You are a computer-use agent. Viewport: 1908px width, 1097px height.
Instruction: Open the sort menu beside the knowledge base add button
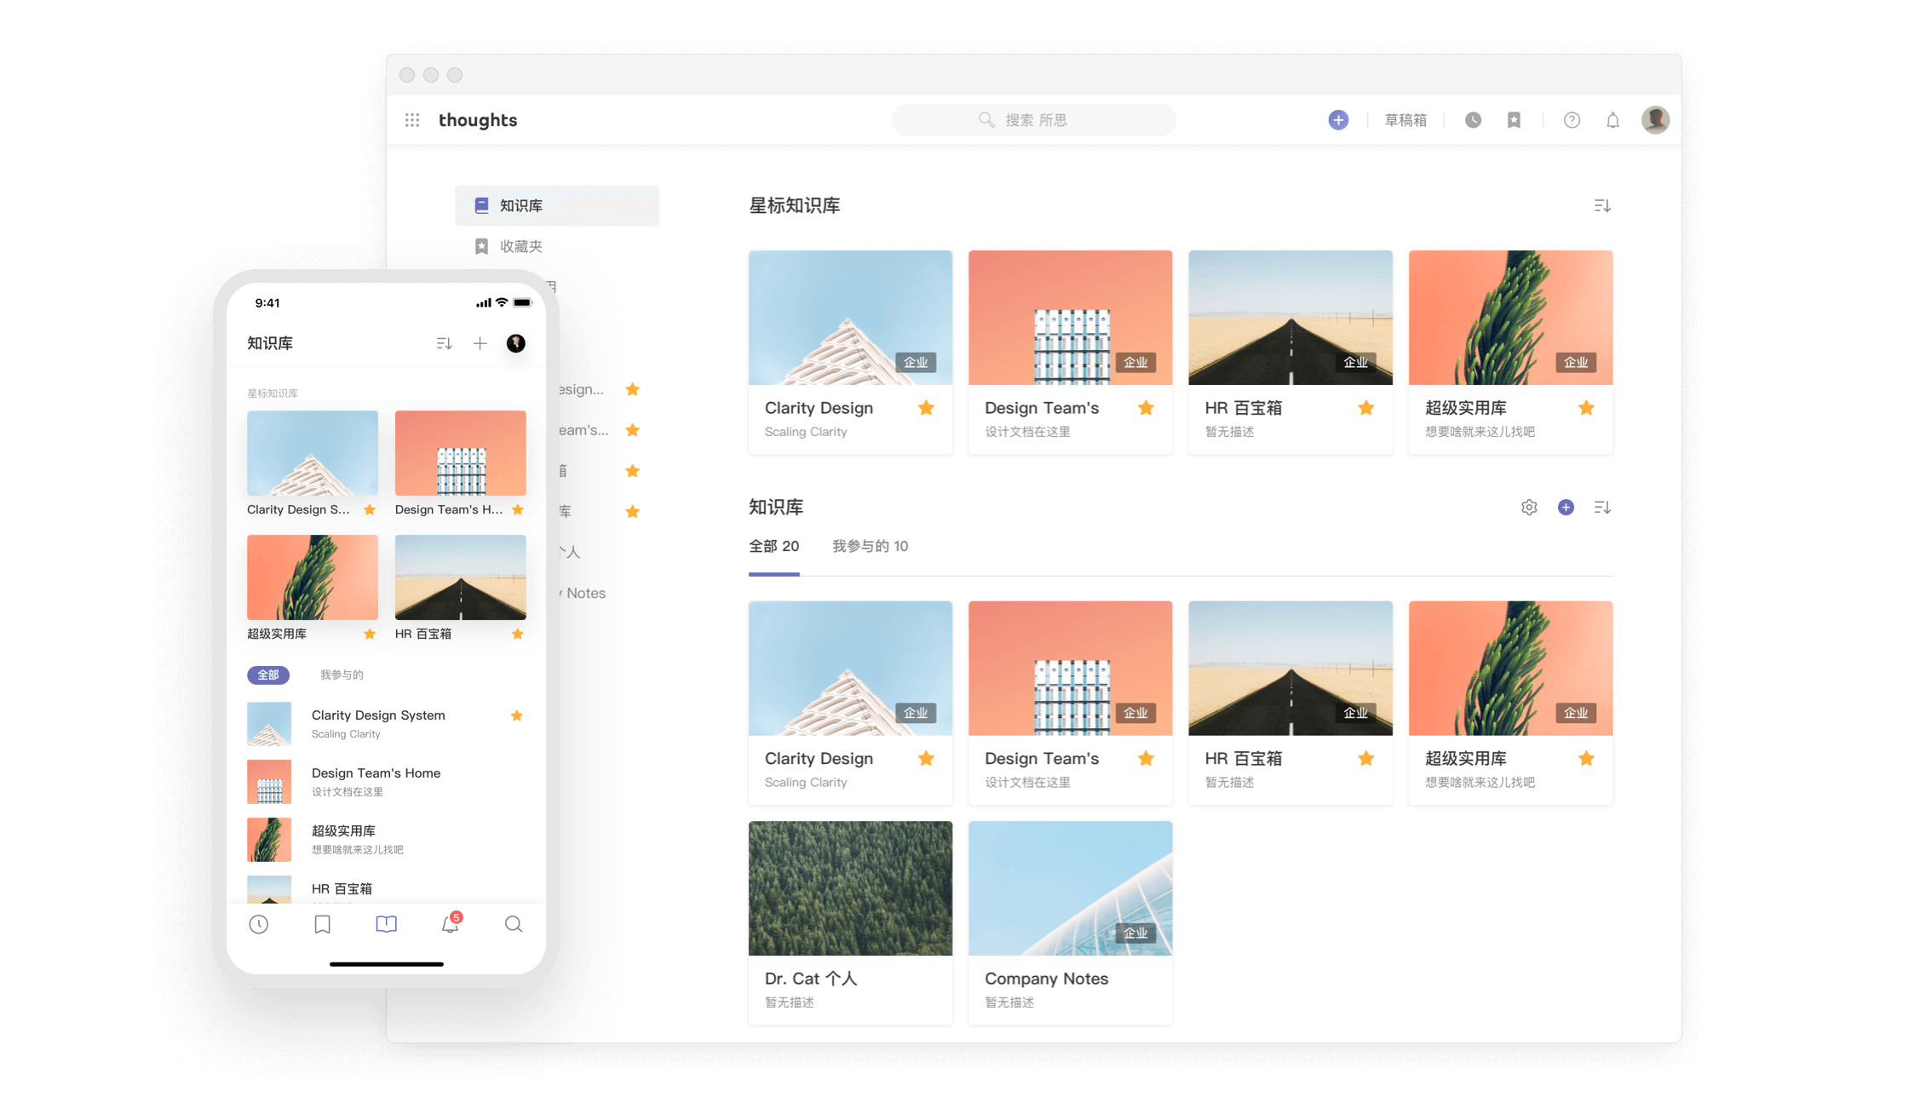pyautogui.click(x=1602, y=508)
